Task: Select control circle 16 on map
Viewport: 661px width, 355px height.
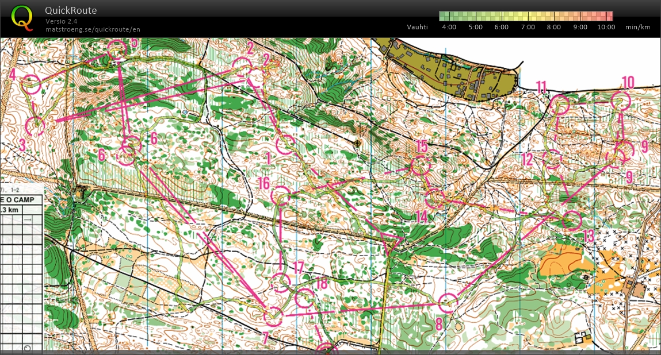Action: (x=281, y=196)
